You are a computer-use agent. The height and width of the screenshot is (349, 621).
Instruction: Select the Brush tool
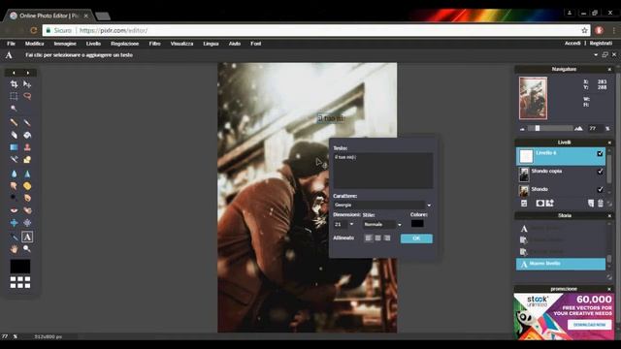pyautogui.click(x=27, y=123)
